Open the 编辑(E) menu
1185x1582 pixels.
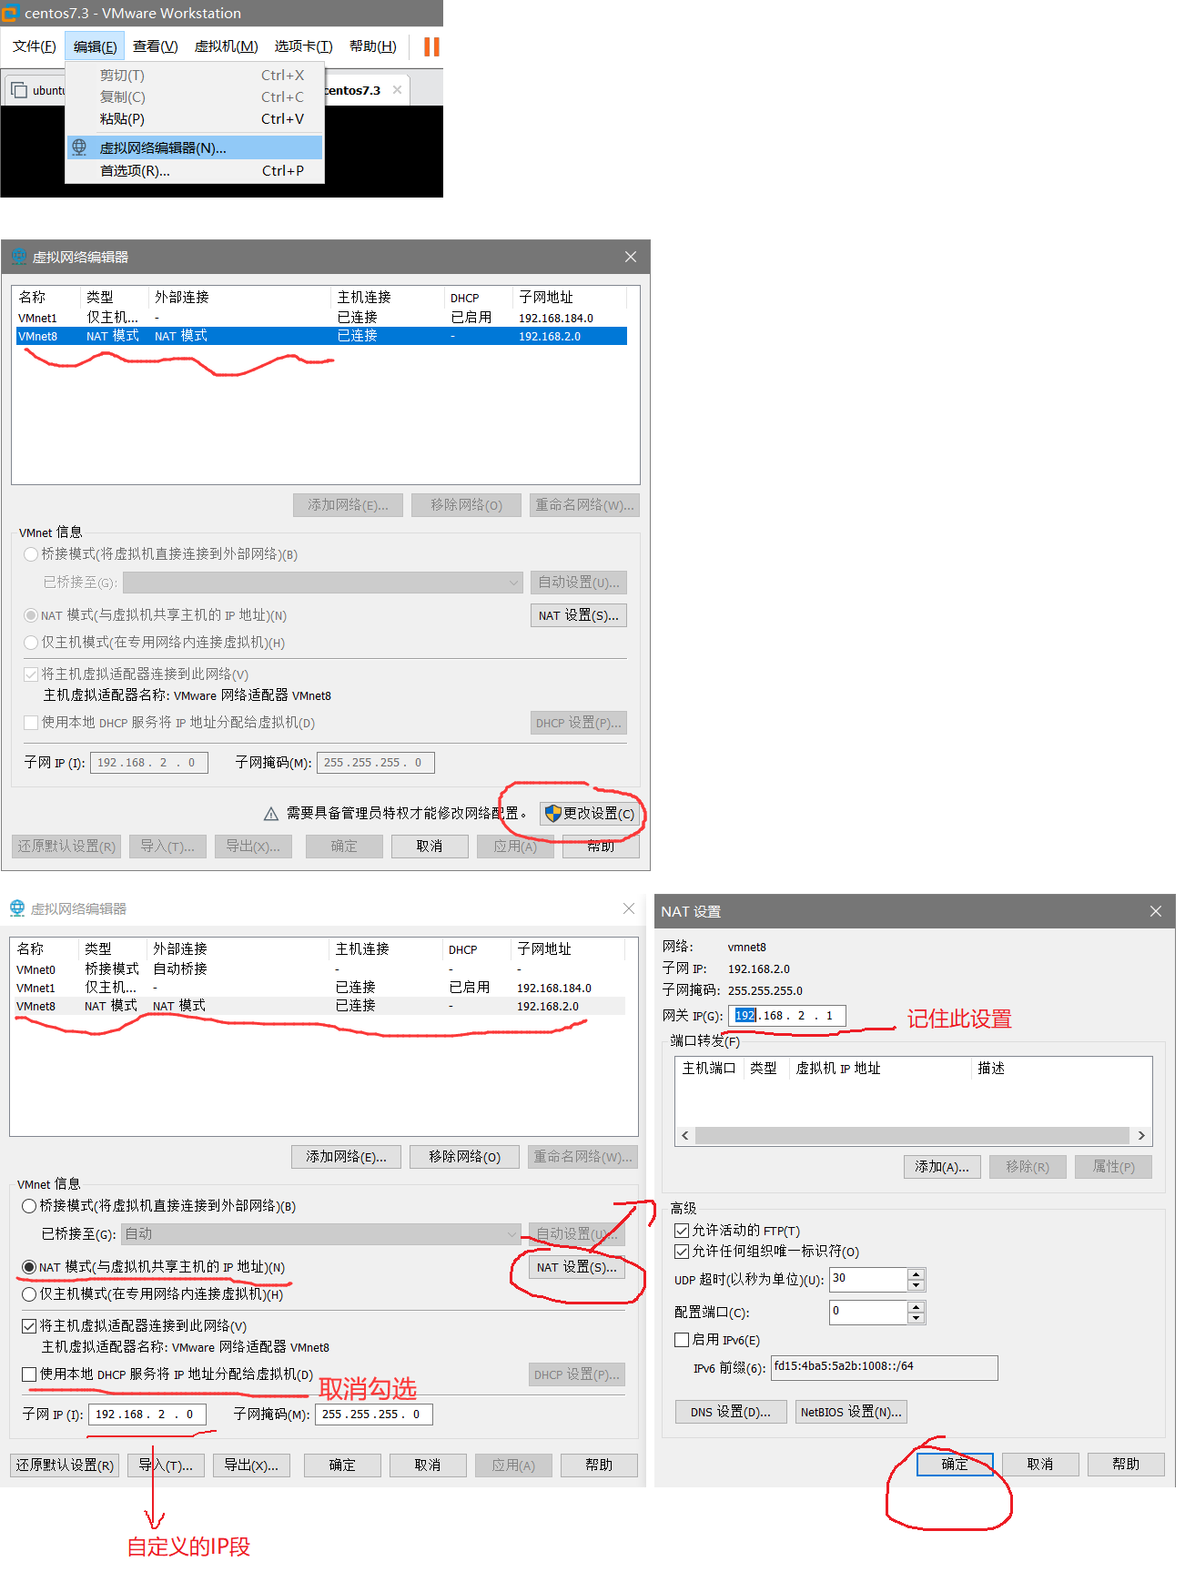point(95,46)
